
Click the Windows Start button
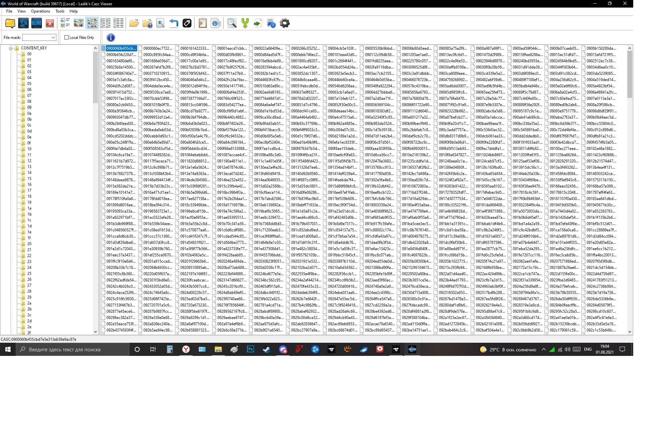8,349
